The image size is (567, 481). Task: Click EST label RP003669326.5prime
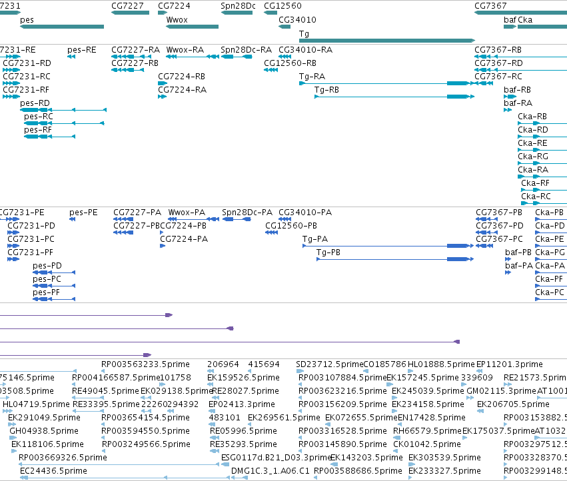(x=63, y=458)
